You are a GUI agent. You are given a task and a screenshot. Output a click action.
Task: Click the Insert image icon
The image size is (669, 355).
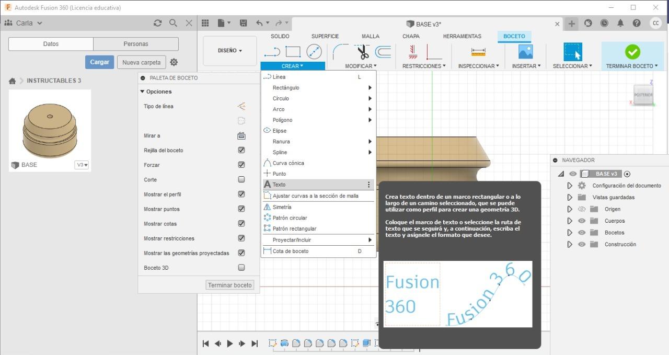tap(525, 52)
